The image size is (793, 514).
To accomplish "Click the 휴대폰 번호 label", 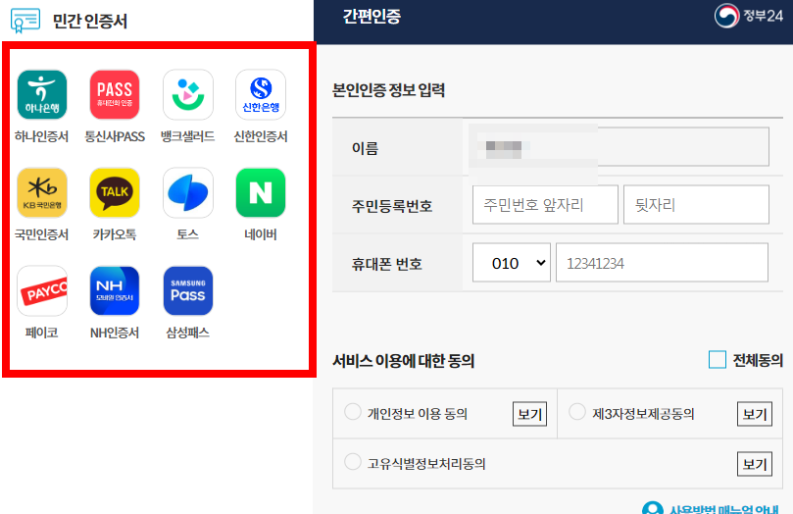I will tap(387, 264).
